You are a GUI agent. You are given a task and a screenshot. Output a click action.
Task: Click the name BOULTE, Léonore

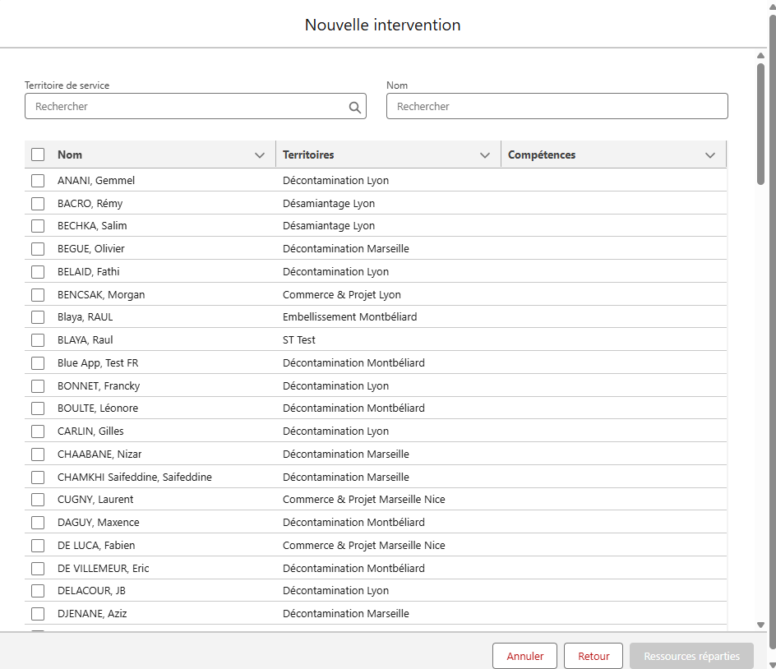coord(98,408)
